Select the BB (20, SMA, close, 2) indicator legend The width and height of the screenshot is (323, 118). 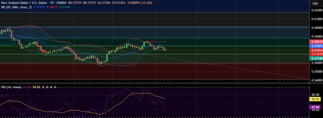click(16, 7)
